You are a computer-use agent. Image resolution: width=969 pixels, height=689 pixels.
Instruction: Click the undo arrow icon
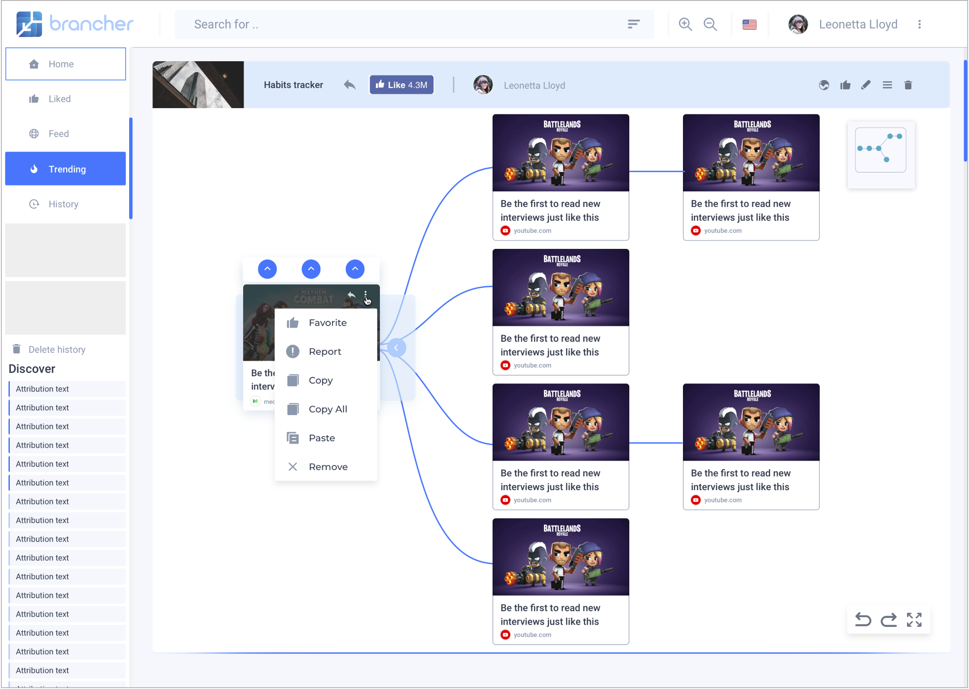pyautogui.click(x=863, y=620)
